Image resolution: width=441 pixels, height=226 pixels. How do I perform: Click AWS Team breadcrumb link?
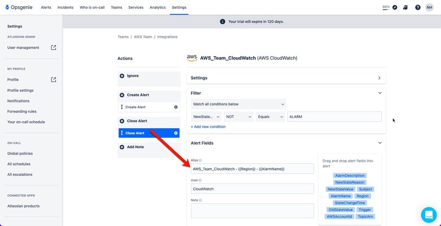(143, 37)
